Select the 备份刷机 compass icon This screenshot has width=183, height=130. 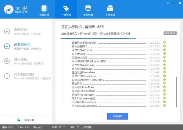point(7,61)
